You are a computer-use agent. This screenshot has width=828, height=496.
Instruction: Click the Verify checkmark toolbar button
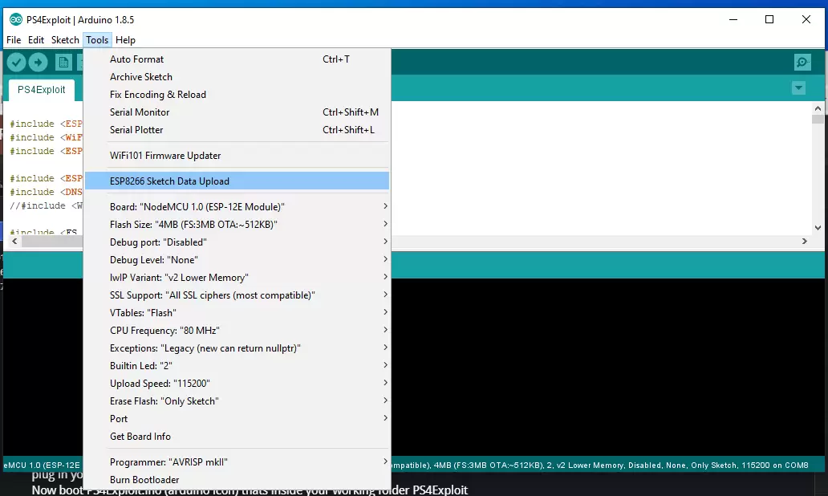[x=16, y=63]
